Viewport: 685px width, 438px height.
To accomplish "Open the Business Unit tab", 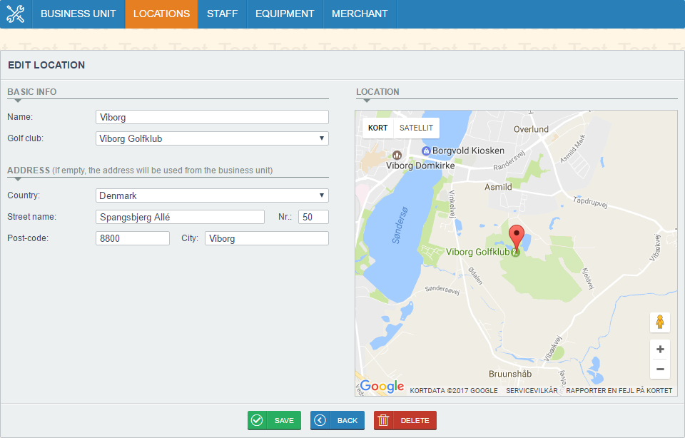I will [x=78, y=14].
